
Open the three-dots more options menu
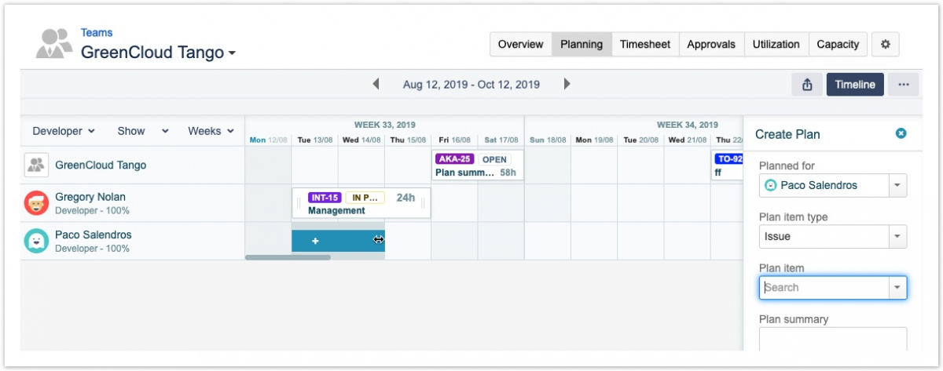click(x=903, y=85)
